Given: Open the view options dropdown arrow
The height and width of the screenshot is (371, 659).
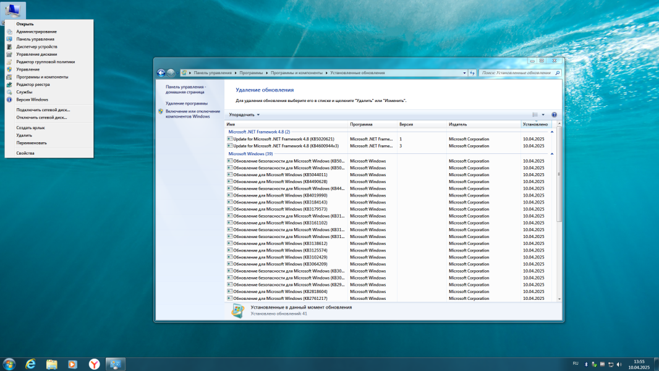Looking at the screenshot, I should (x=543, y=115).
